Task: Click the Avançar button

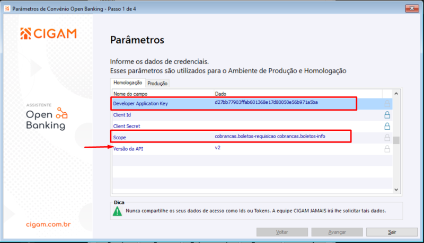Action: 337,232
